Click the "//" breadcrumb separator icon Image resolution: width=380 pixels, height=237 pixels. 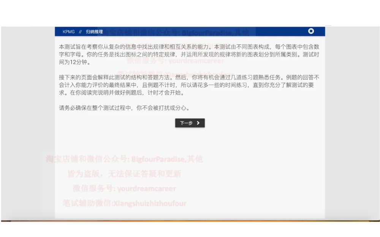pos(79,32)
